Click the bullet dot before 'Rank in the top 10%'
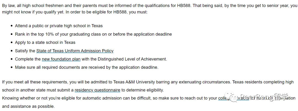The width and height of the screenshot is (298, 111). [x=12, y=34]
